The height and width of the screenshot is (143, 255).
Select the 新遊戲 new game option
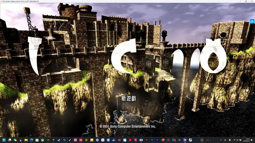[129, 98]
